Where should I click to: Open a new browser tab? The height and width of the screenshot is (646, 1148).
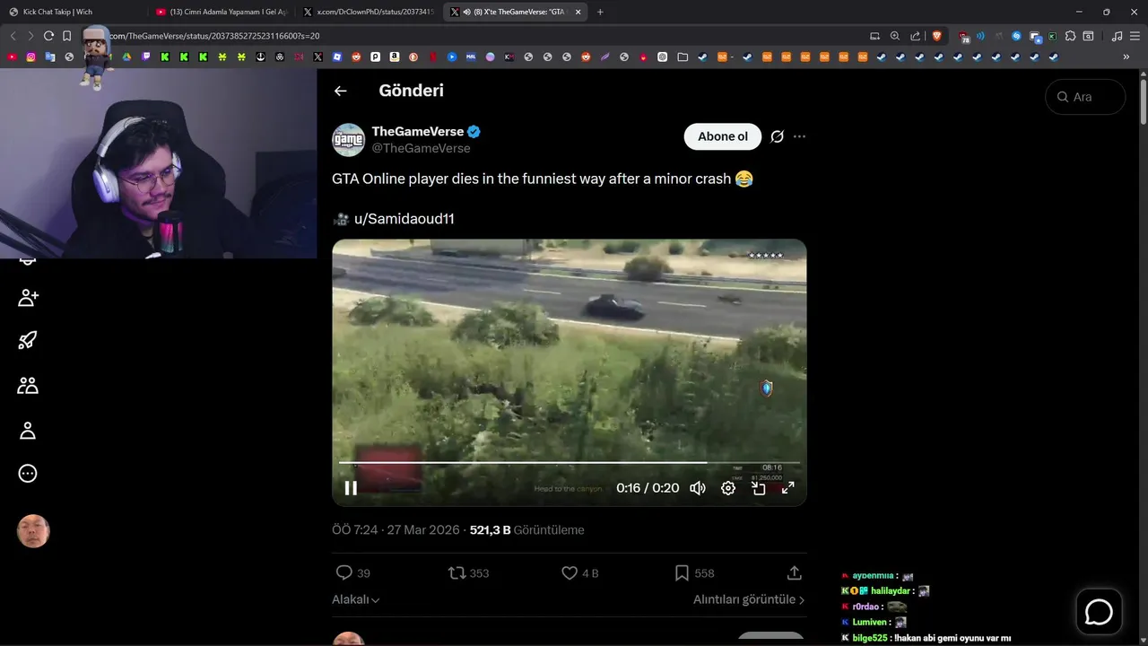point(600,12)
